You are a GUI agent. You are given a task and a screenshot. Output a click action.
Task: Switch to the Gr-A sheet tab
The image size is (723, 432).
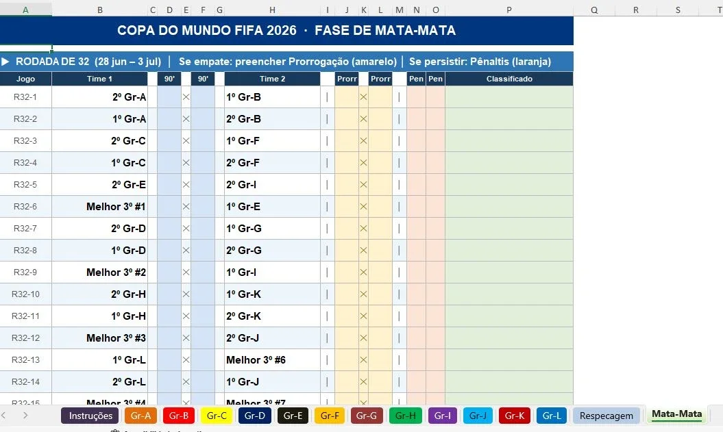tap(140, 416)
